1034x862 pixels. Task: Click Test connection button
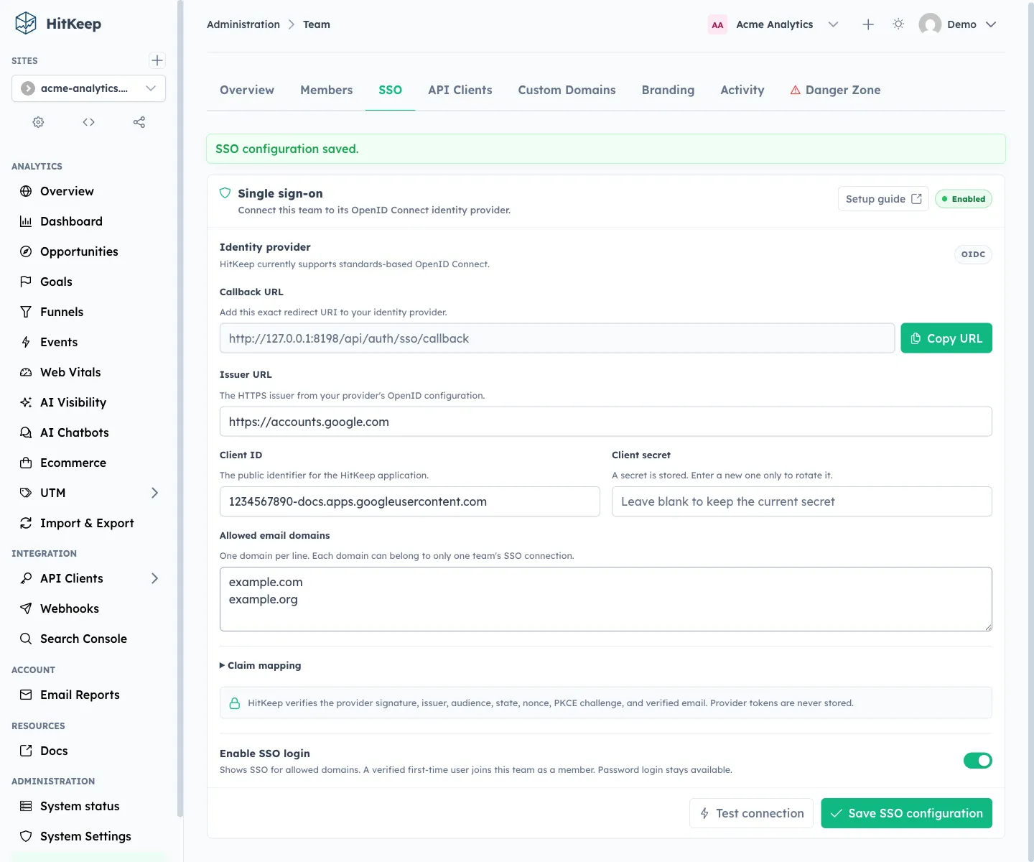pos(751,813)
